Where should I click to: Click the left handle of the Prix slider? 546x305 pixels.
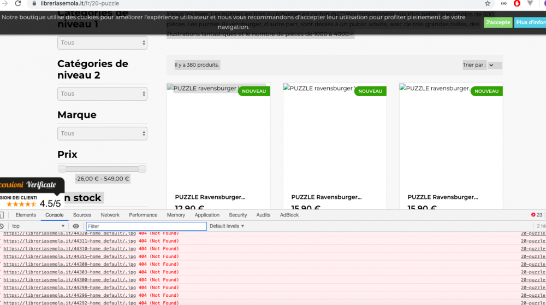pyautogui.click(x=62, y=169)
